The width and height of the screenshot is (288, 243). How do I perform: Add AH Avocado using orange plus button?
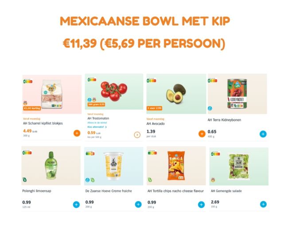(202, 134)
